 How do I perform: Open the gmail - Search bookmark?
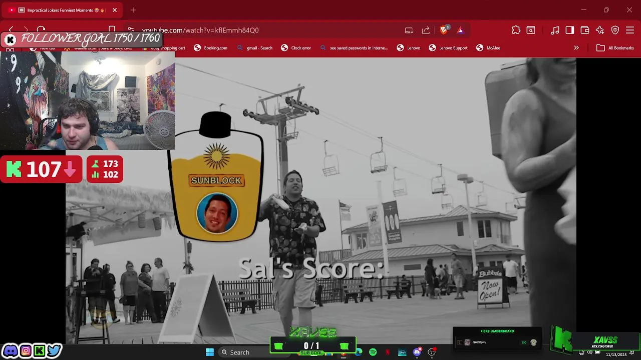(x=255, y=48)
